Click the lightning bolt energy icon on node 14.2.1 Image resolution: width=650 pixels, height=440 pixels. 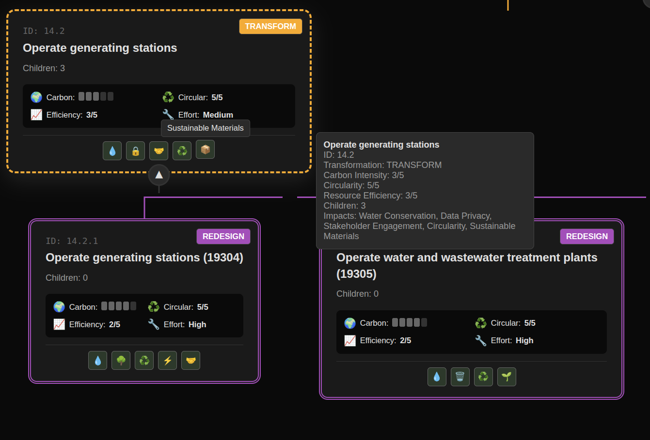coord(167,360)
